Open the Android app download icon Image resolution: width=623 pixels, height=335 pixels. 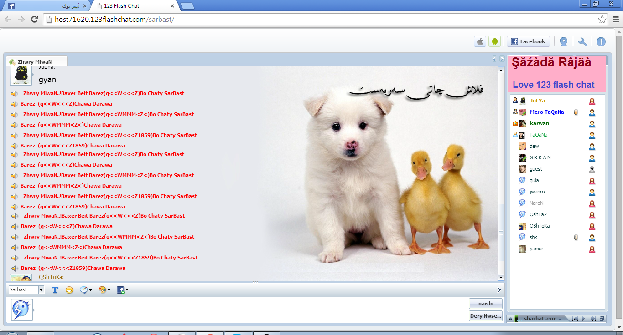(x=494, y=41)
